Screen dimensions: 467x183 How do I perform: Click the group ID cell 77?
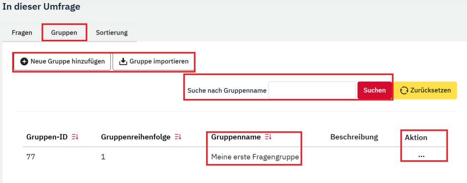pyautogui.click(x=31, y=157)
